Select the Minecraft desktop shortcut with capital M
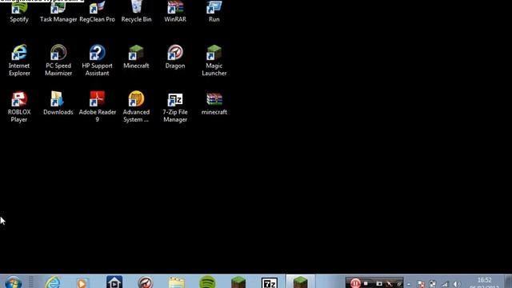The height and width of the screenshot is (288, 512). [136, 57]
